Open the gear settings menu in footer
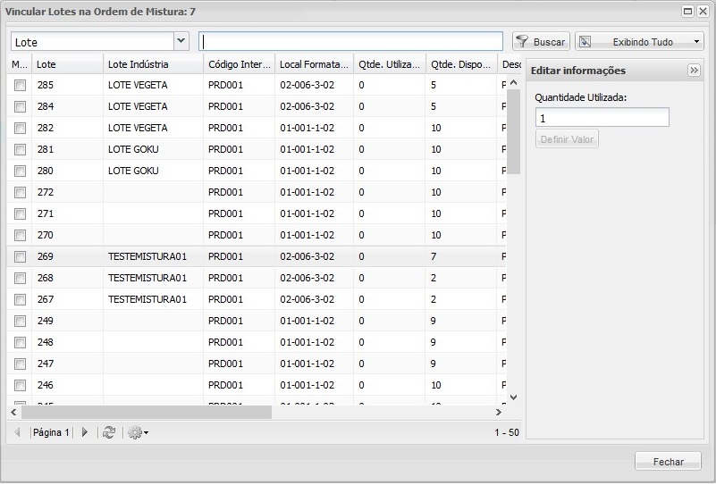The image size is (716, 485). 138,432
